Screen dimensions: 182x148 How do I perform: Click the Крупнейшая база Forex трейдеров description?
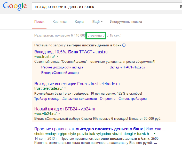click(x=88, y=94)
